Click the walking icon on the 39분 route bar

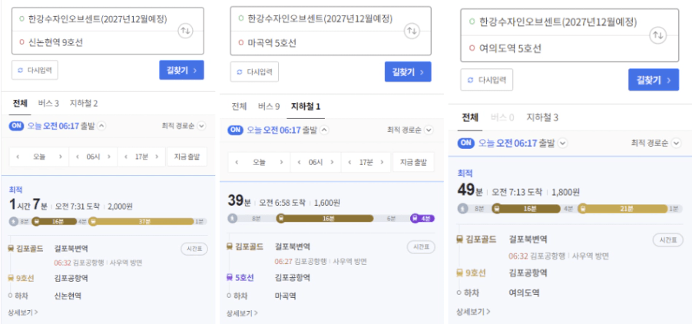[x=233, y=218]
